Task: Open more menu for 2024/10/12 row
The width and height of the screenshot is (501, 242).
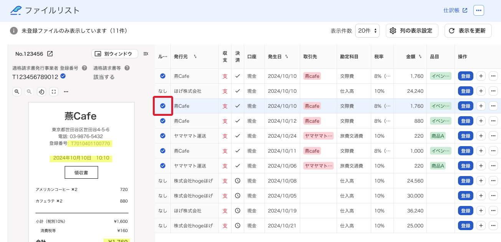Action: pos(493,121)
